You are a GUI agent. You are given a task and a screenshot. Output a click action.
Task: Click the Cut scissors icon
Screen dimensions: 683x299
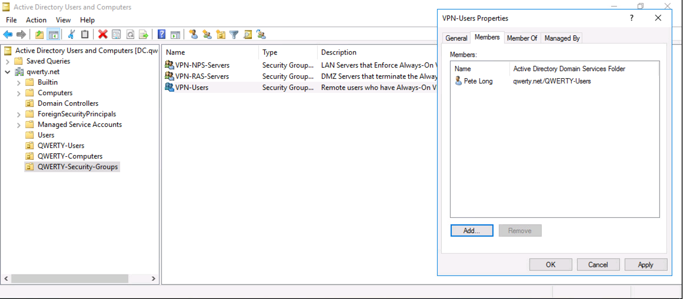click(x=72, y=35)
